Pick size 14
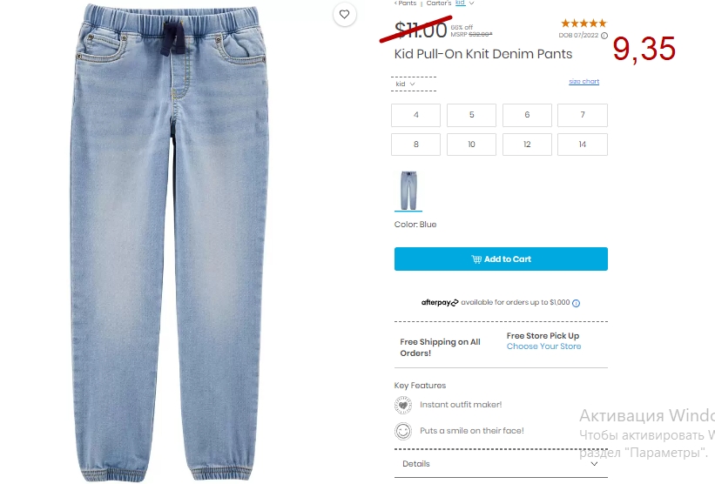This screenshot has height=484, width=715. (x=583, y=145)
